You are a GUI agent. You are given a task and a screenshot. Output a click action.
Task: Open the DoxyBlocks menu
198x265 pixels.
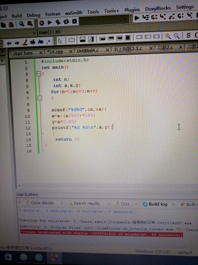tap(158, 8)
